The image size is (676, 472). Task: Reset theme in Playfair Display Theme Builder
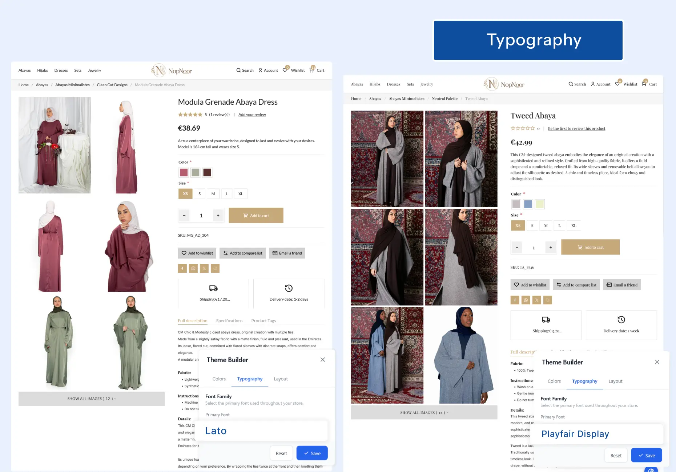[x=616, y=455]
